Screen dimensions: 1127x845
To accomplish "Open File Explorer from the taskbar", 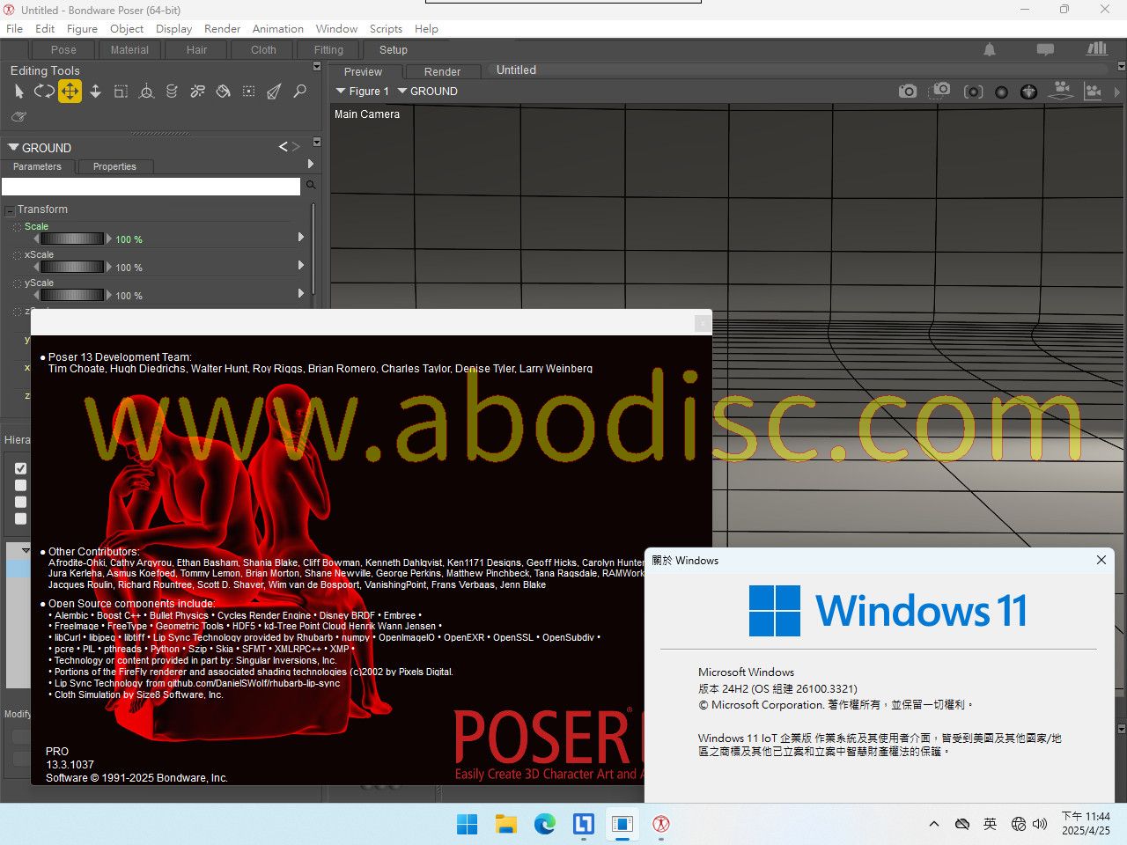I will click(x=505, y=824).
